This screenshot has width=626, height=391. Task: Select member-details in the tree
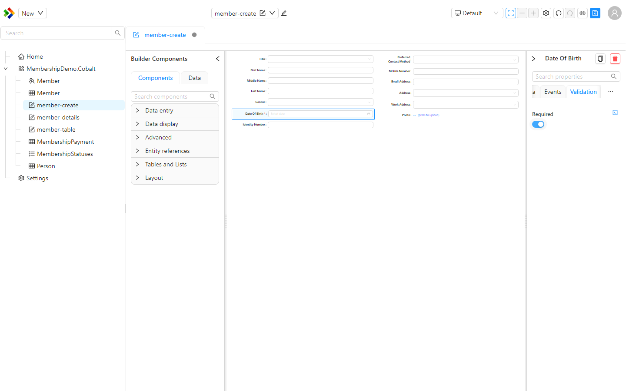58,117
